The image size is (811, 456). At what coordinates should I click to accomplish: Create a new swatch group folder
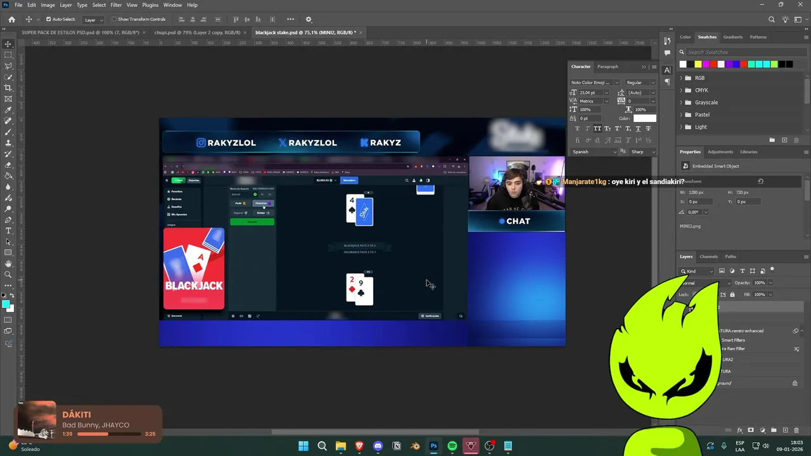[x=772, y=140]
